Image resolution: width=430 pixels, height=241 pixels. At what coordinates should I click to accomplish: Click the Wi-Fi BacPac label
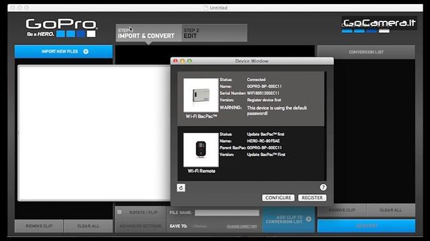[x=202, y=116]
